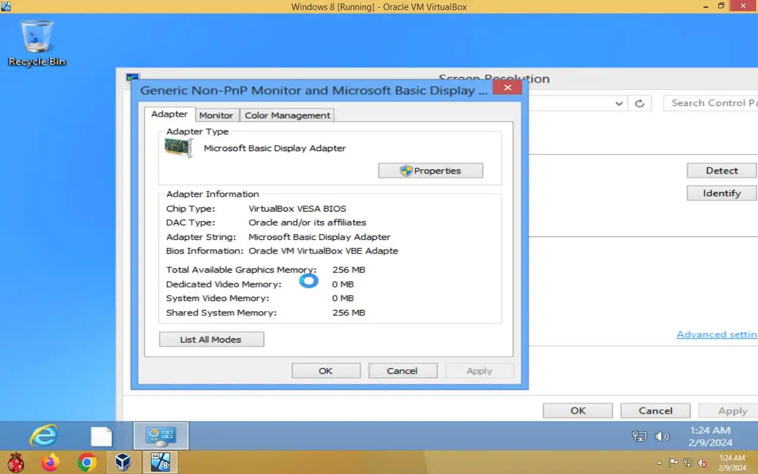Click the 'Microsoft Basic Display Adapter' adapter string value

(x=319, y=237)
